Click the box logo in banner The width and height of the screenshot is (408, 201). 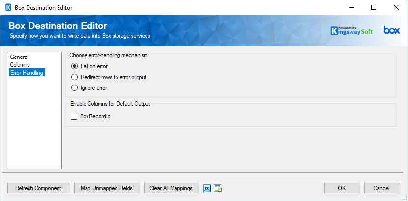[x=392, y=29]
